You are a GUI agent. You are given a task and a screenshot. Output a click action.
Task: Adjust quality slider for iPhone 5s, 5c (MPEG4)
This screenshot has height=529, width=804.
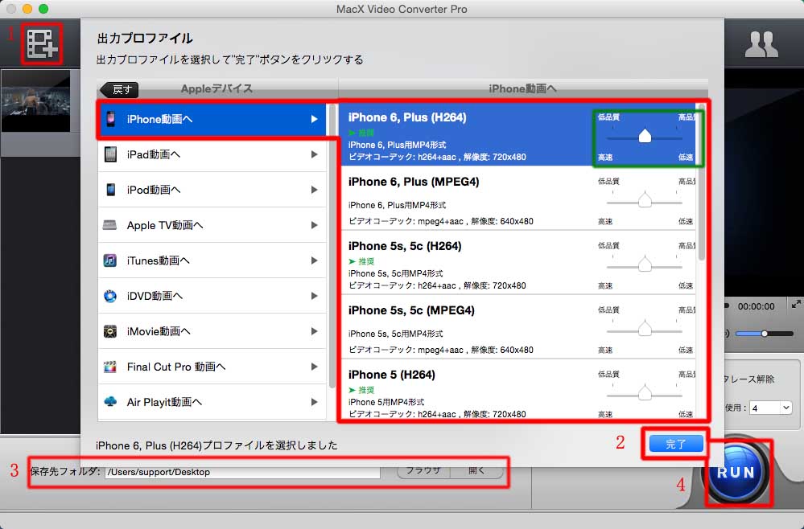[645, 329]
